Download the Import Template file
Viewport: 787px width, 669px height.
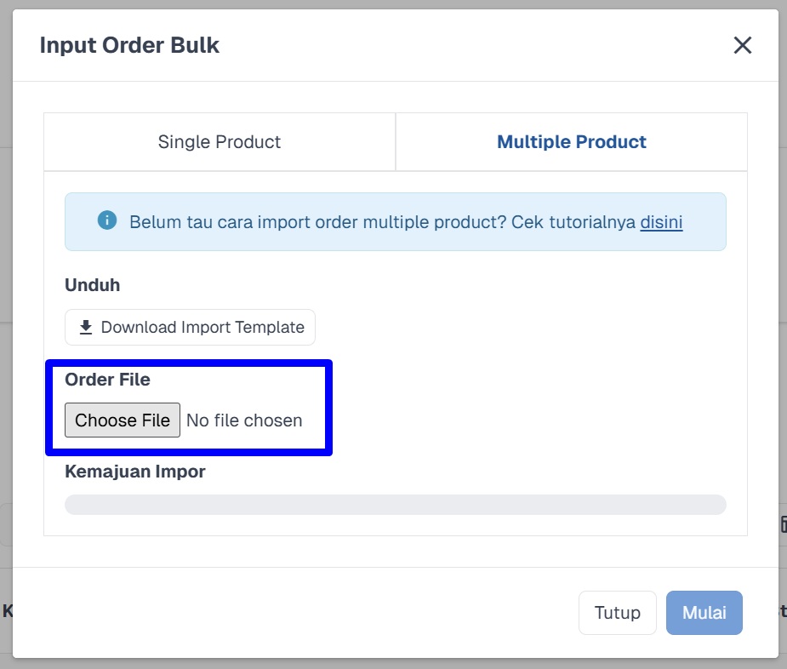coord(190,327)
